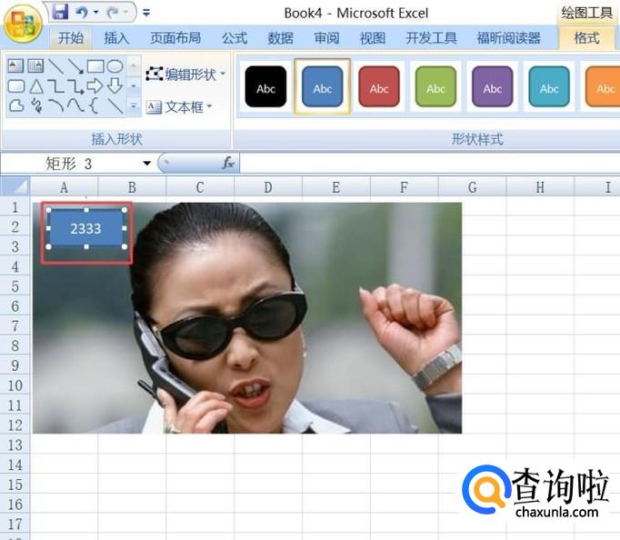Select the right block arrow shape
620x540 pixels.
(x=95, y=86)
